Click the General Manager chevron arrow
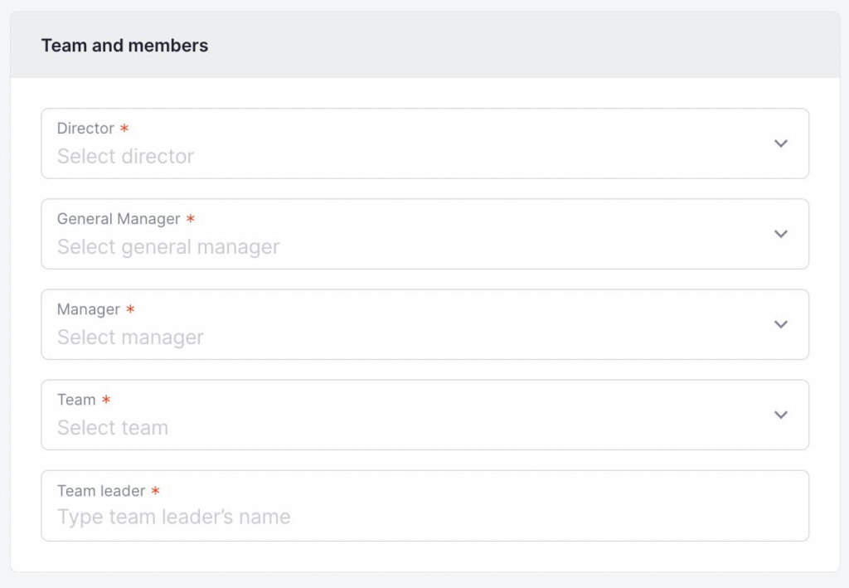This screenshot has width=849, height=588. click(x=780, y=234)
